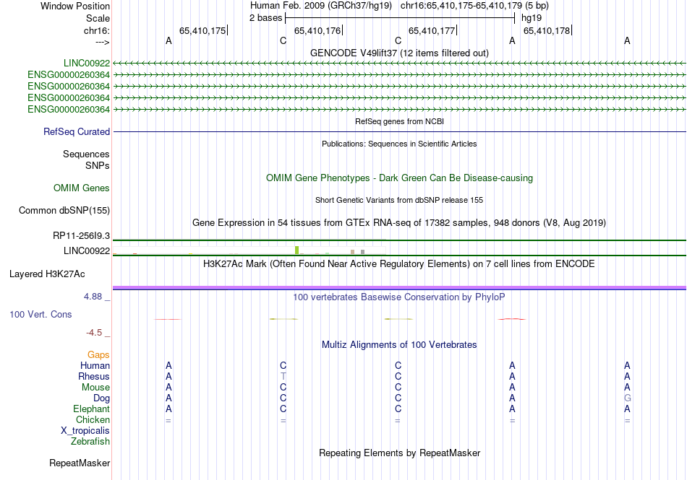Click the 4.88 PhyloP upper value
This screenshot has width=687, height=480.
(x=93, y=297)
